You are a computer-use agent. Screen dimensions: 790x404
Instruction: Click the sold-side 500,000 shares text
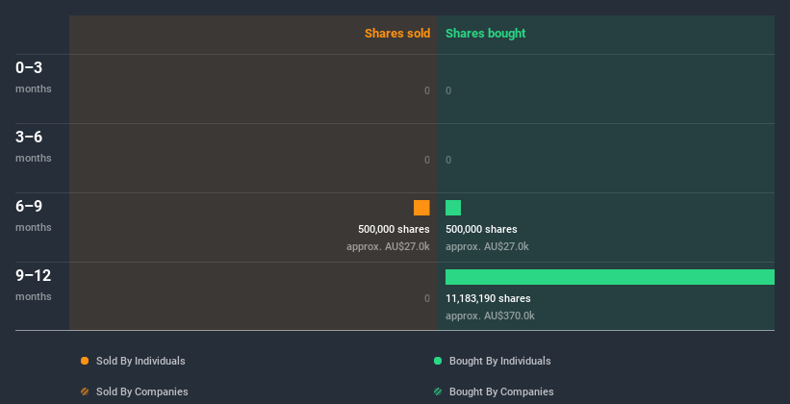[394, 229]
